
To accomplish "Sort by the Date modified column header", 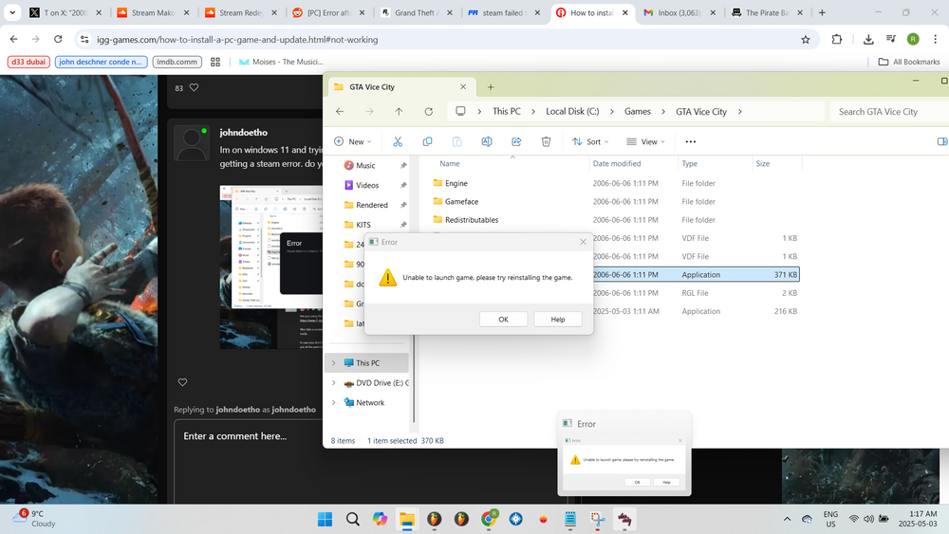I will pyautogui.click(x=617, y=163).
